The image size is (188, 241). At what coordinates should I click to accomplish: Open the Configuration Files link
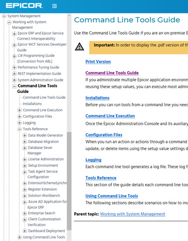point(104,135)
